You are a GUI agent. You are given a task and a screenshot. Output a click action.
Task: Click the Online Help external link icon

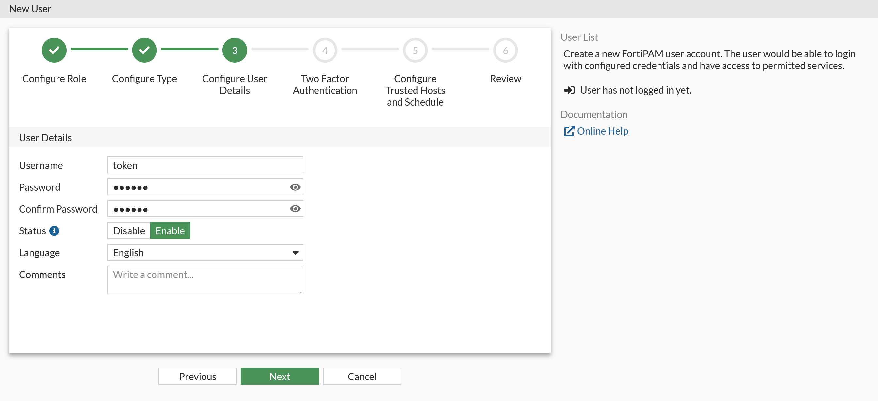569,131
